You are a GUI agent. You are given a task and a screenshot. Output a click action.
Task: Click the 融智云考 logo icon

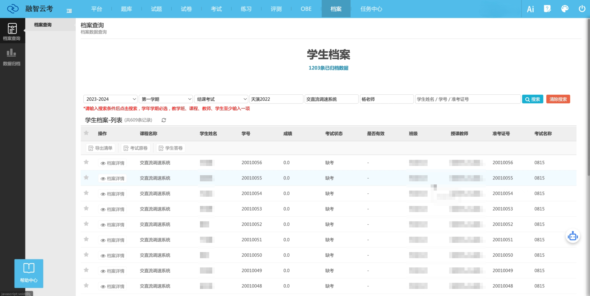click(x=13, y=9)
